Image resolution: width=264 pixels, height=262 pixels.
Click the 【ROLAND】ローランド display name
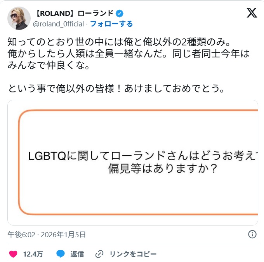(75, 14)
